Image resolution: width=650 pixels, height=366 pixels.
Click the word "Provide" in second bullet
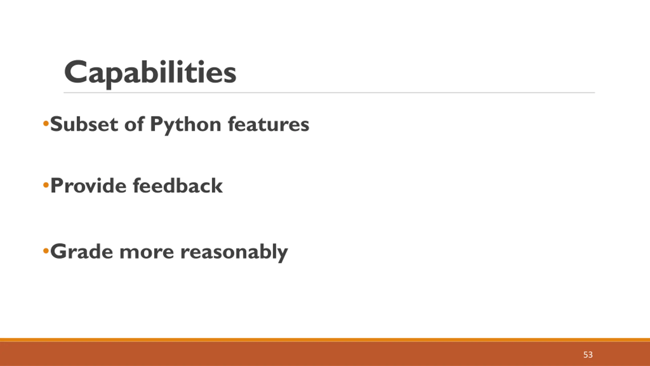click(88, 186)
